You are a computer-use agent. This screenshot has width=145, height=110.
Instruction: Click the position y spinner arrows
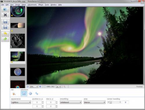pos(43,106)
